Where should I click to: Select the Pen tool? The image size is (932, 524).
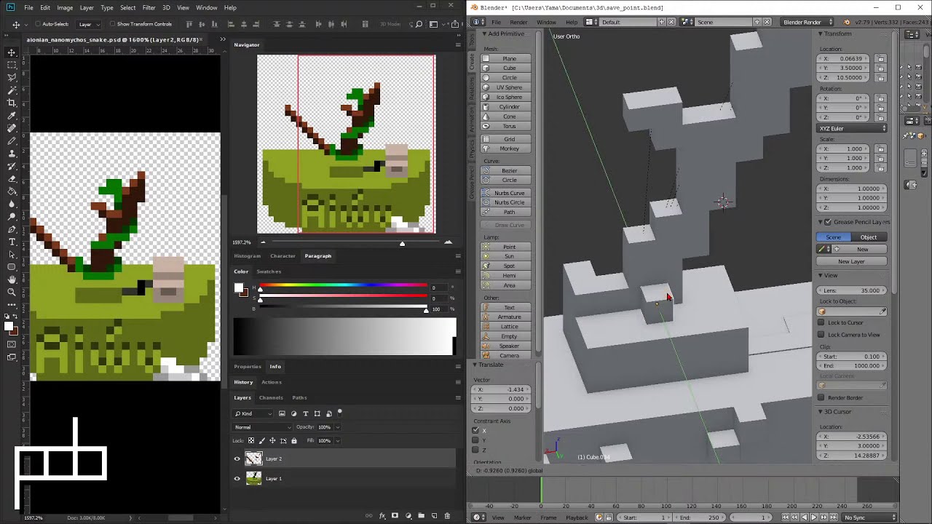[x=12, y=229]
